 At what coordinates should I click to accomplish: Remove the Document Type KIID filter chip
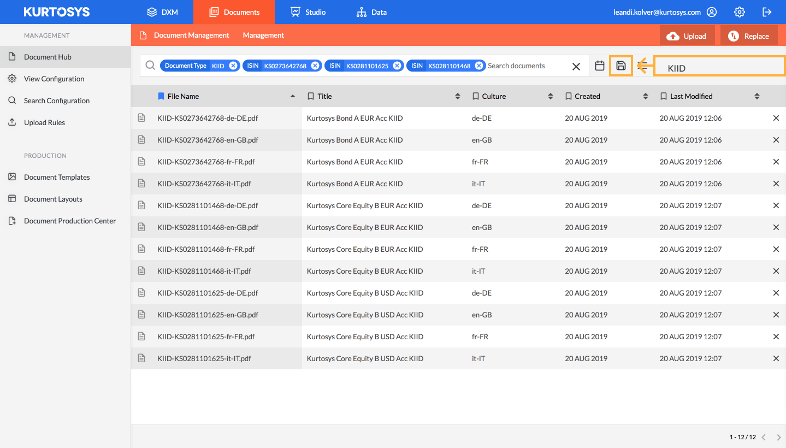pos(233,66)
